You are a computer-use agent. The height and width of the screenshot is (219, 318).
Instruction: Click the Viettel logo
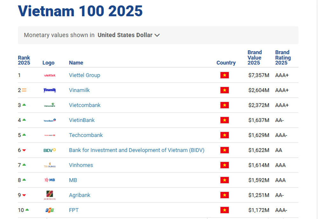(x=49, y=75)
